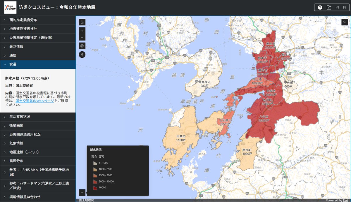This screenshot has width=351, height=202.
Task: Follow the 国土交通省のWebページ link
Action: click(35, 101)
